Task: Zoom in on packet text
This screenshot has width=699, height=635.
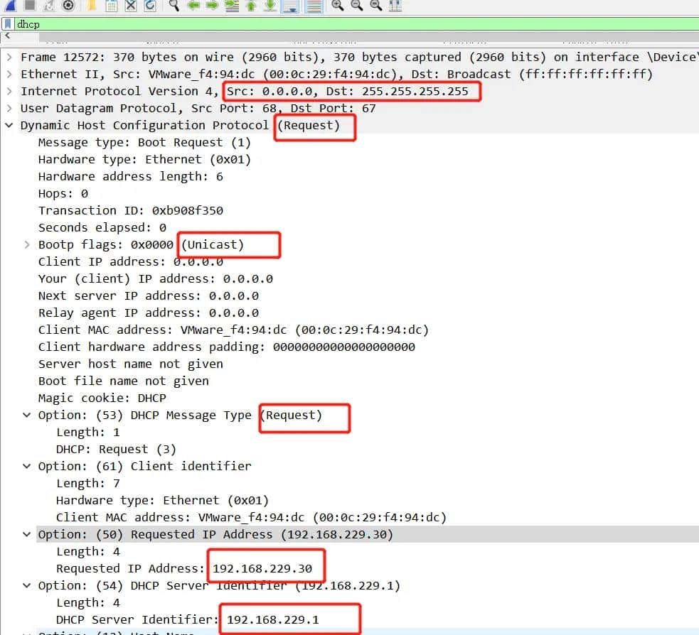Action: click(337, 6)
